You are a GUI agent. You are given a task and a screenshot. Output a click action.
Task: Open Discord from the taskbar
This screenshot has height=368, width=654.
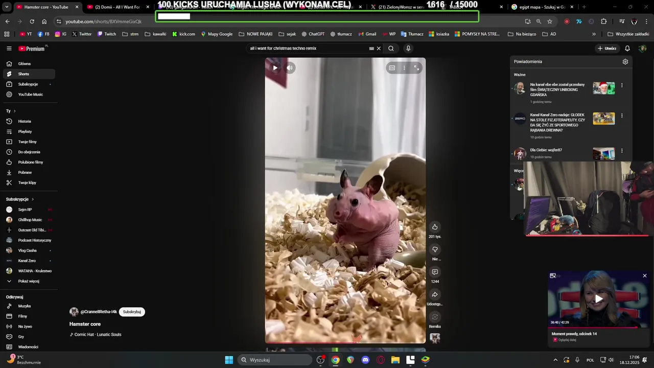click(365, 360)
